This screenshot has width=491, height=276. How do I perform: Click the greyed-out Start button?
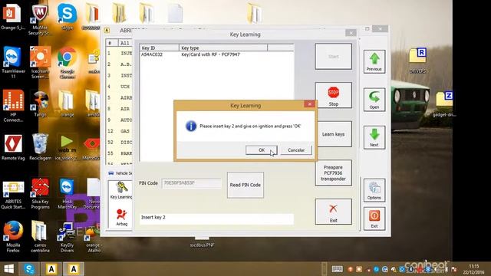pos(333,57)
